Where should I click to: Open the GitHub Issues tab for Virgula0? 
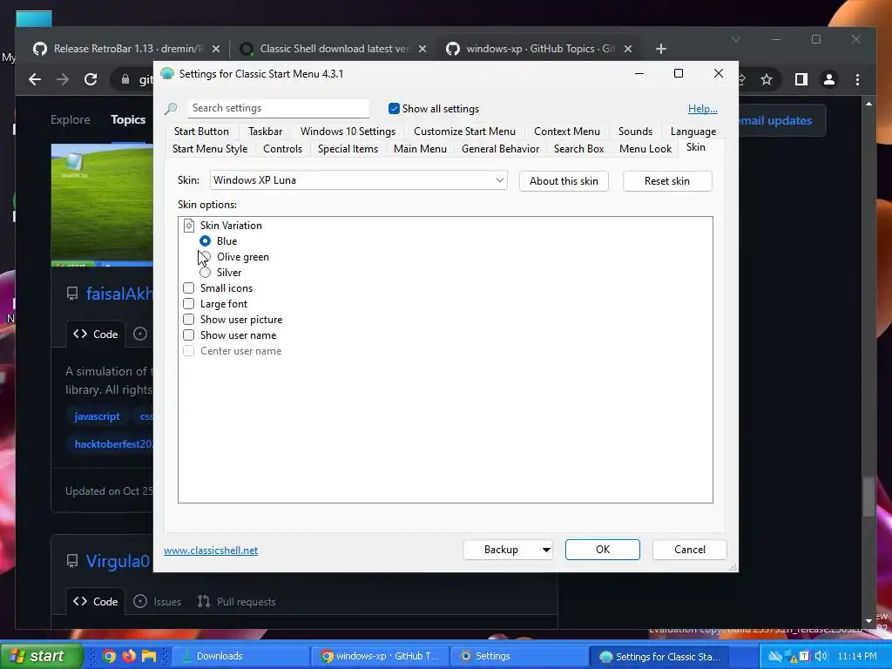[x=158, y=601]
